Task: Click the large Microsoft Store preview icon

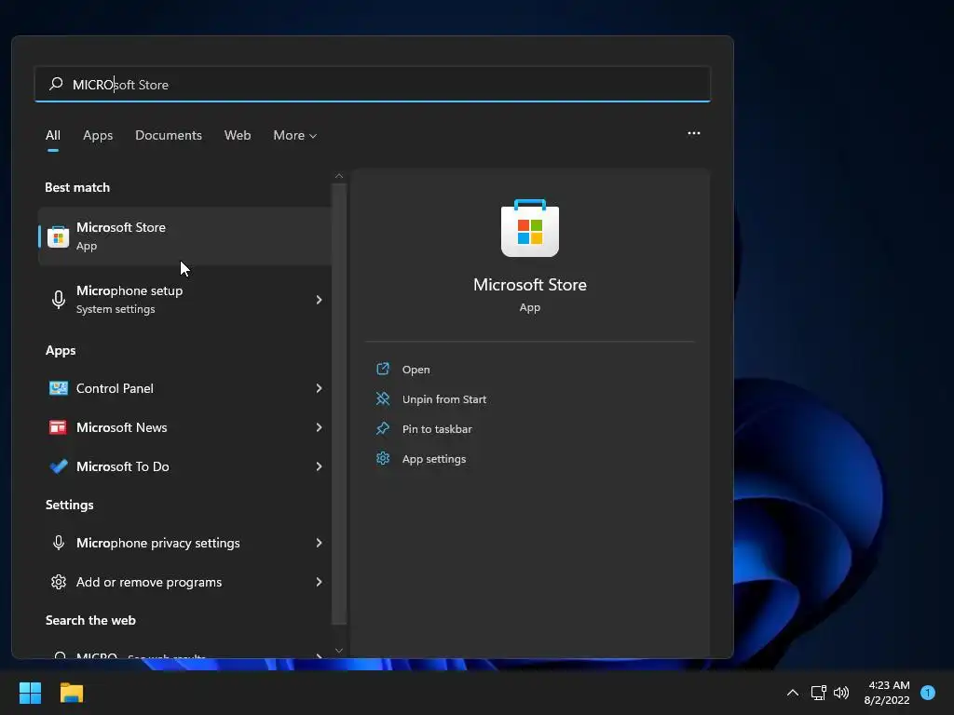Action: [530, 228]
